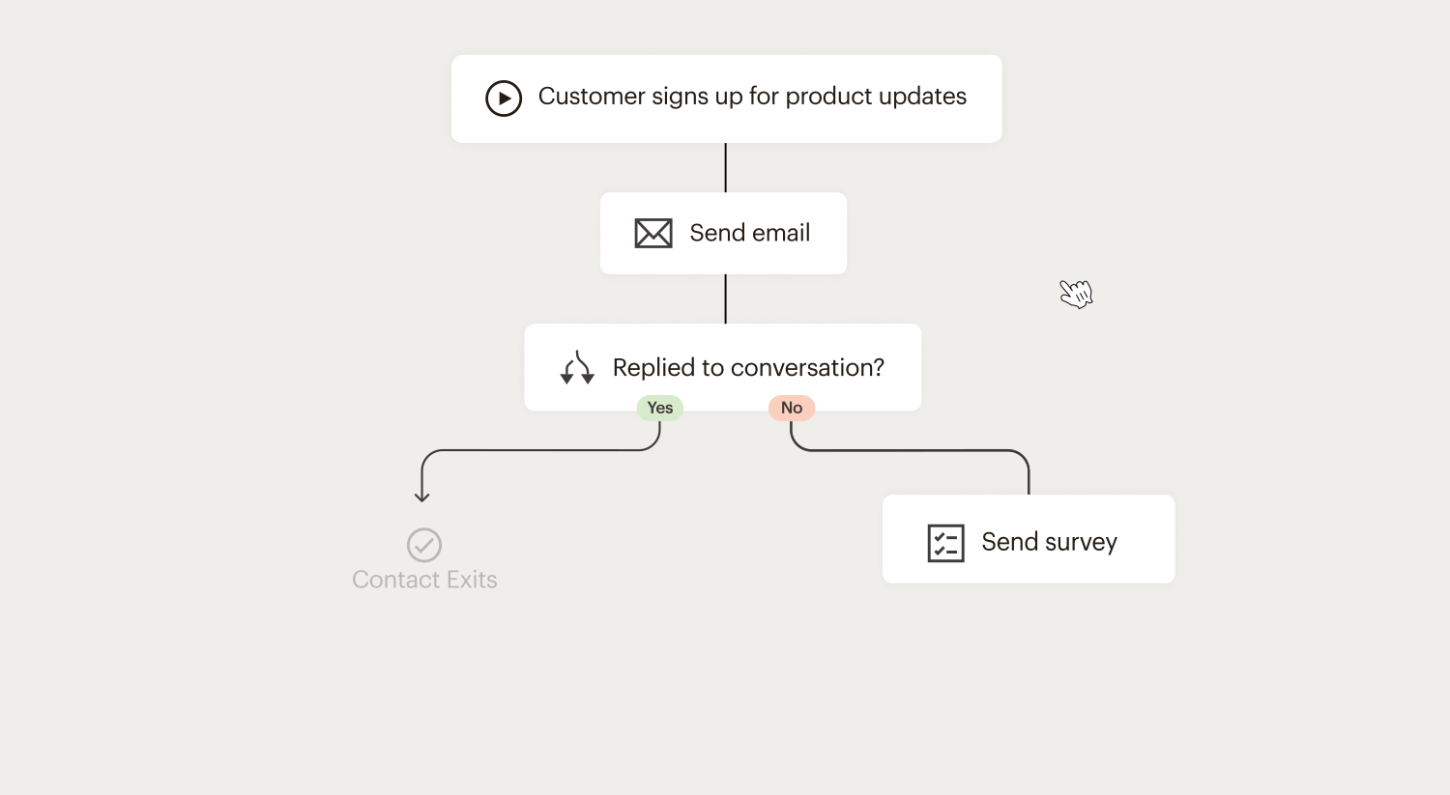Click the checklist icon beside Send survey
This screenshot has height=795, width=1450.
(x=945, y=543)
